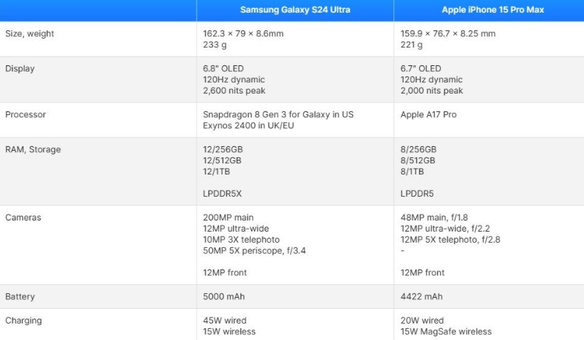Select the Cameras row label
Screen dimensions: 584x340
tap(23, 218)
